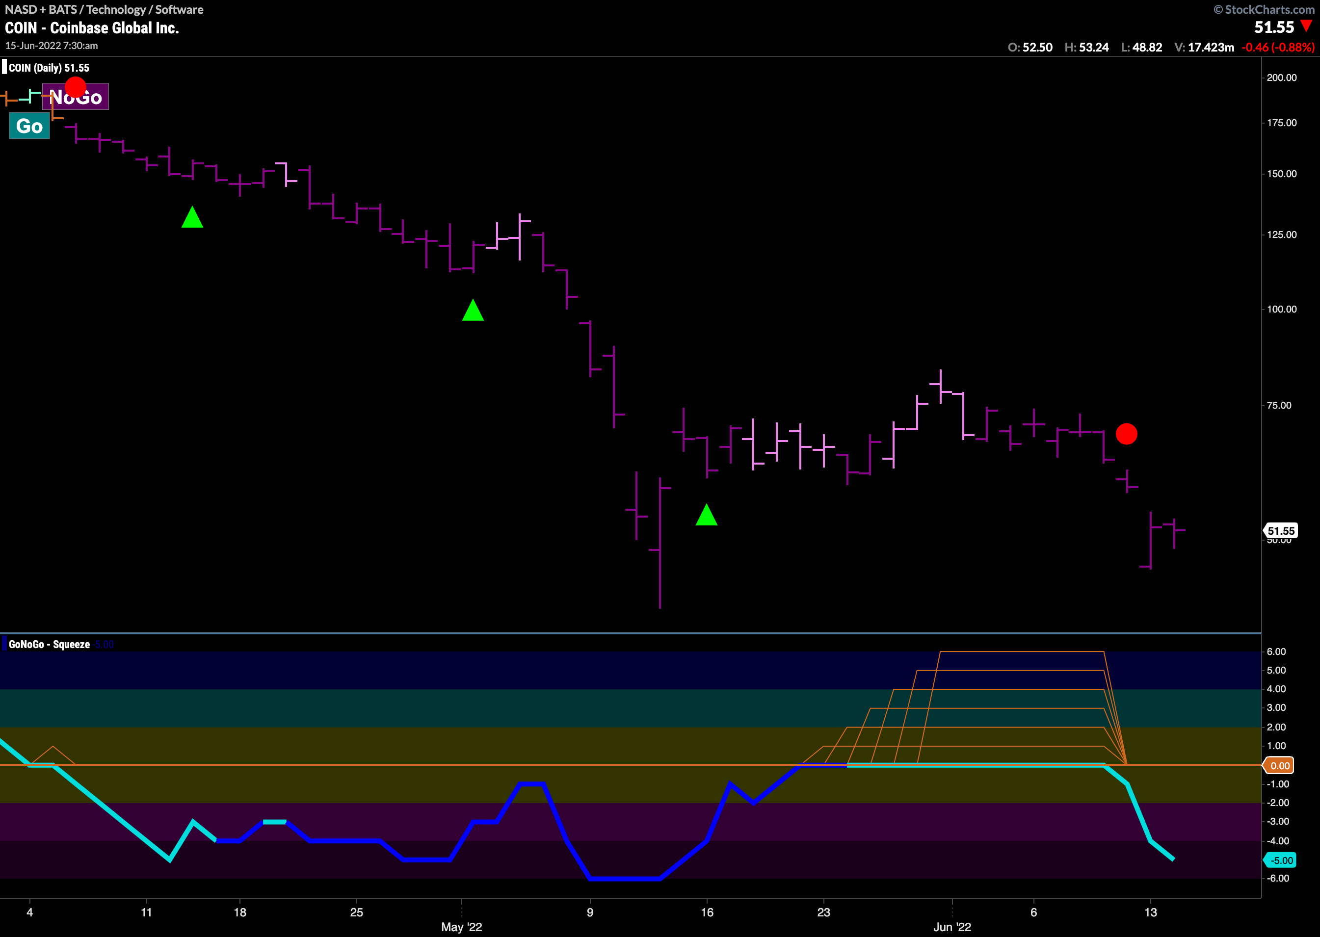Click the May '22 date axis label
The height and width of the screenshot is (937, 1320).
tap(461, 927)
